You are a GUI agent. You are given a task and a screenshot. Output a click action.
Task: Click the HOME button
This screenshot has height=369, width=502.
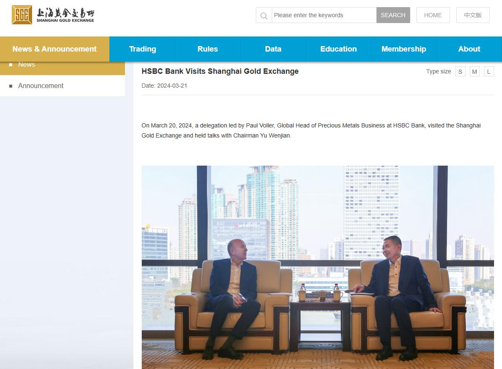click(433, 15)
